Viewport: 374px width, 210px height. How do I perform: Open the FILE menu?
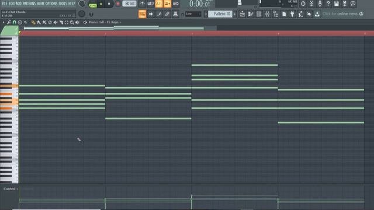point(5,3)
